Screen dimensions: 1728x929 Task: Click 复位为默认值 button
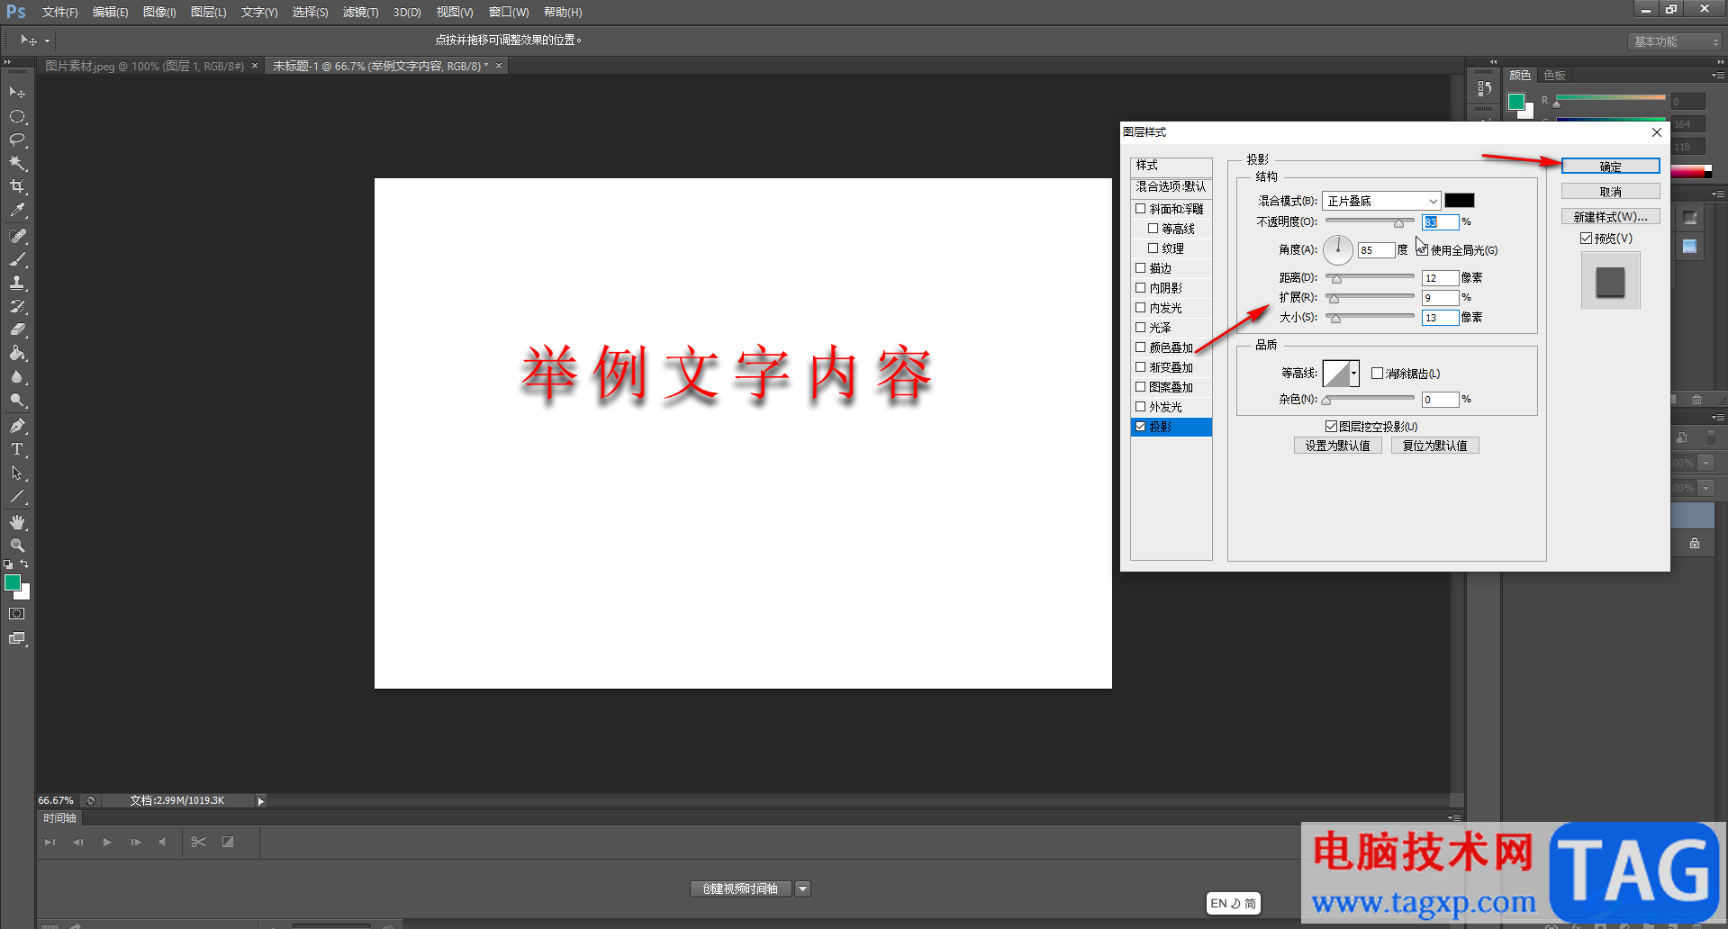point(1434,446)
